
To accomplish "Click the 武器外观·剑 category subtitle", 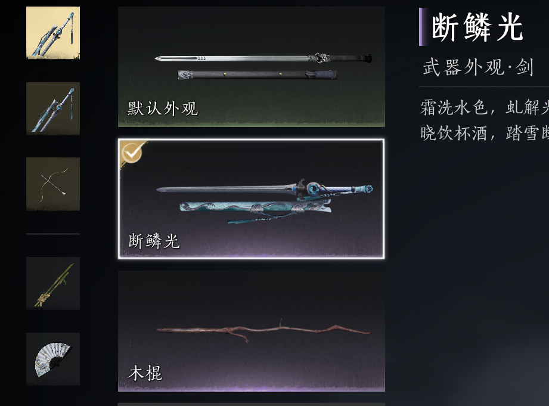I will tap(478, 67).
